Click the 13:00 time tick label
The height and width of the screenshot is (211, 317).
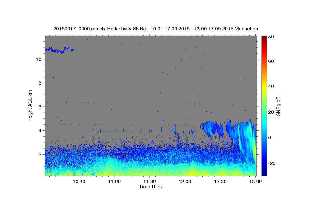[256, 181]
